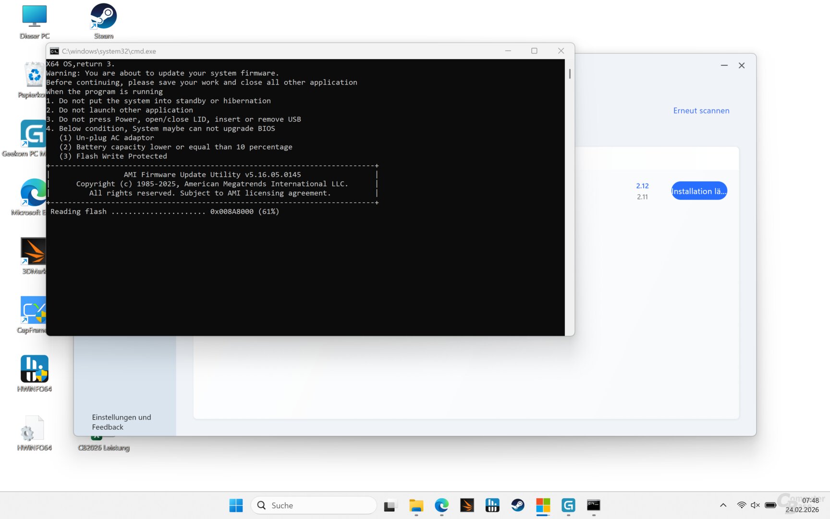Open Steam from the taskbar
The image size is (830, 519).
click(x=517, y=505)
